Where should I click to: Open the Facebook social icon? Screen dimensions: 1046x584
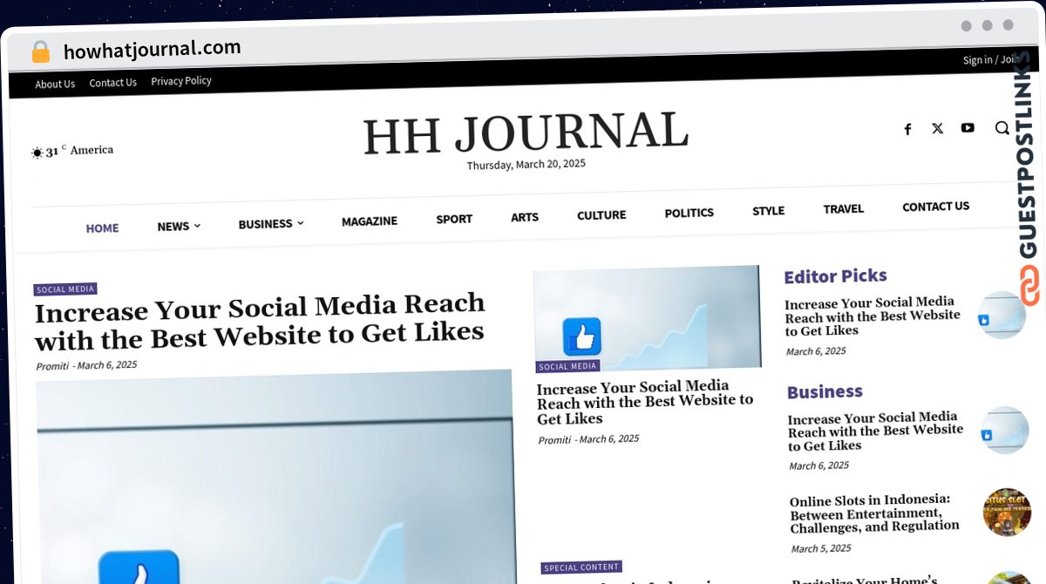907,129
